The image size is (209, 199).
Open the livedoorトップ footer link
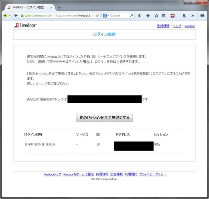[x=53, y=174]
